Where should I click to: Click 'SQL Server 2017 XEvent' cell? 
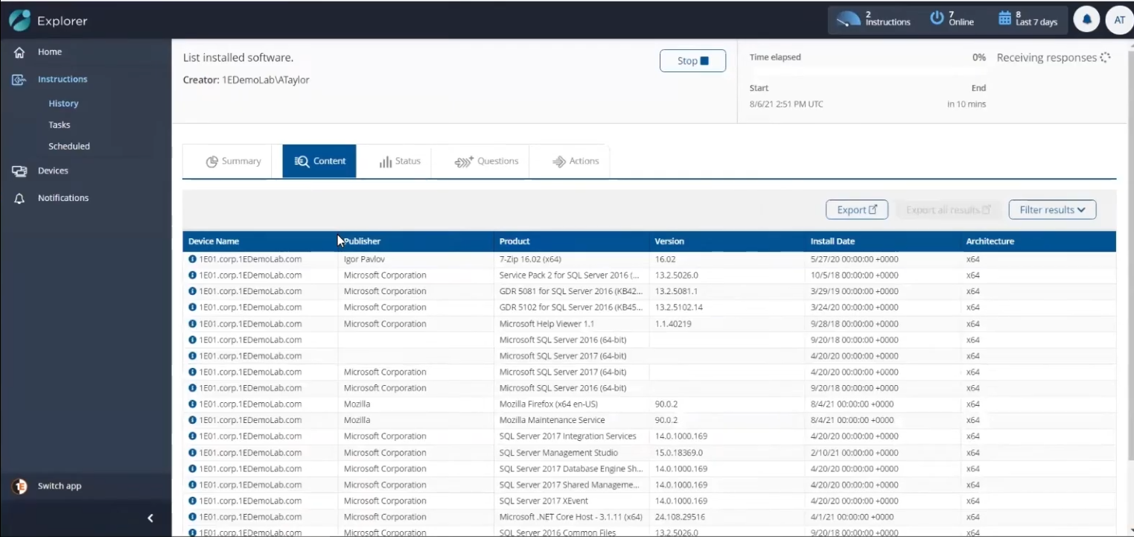pyautogui.click(x=544, y=501)
